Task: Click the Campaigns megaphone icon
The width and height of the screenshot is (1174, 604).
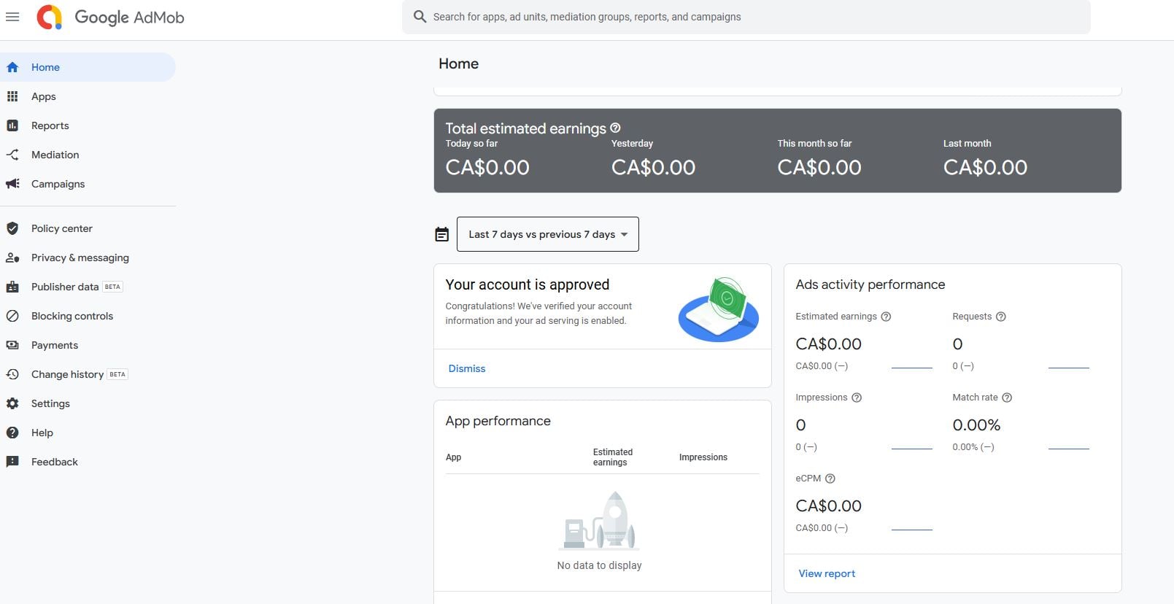Action: pos(12,184)
